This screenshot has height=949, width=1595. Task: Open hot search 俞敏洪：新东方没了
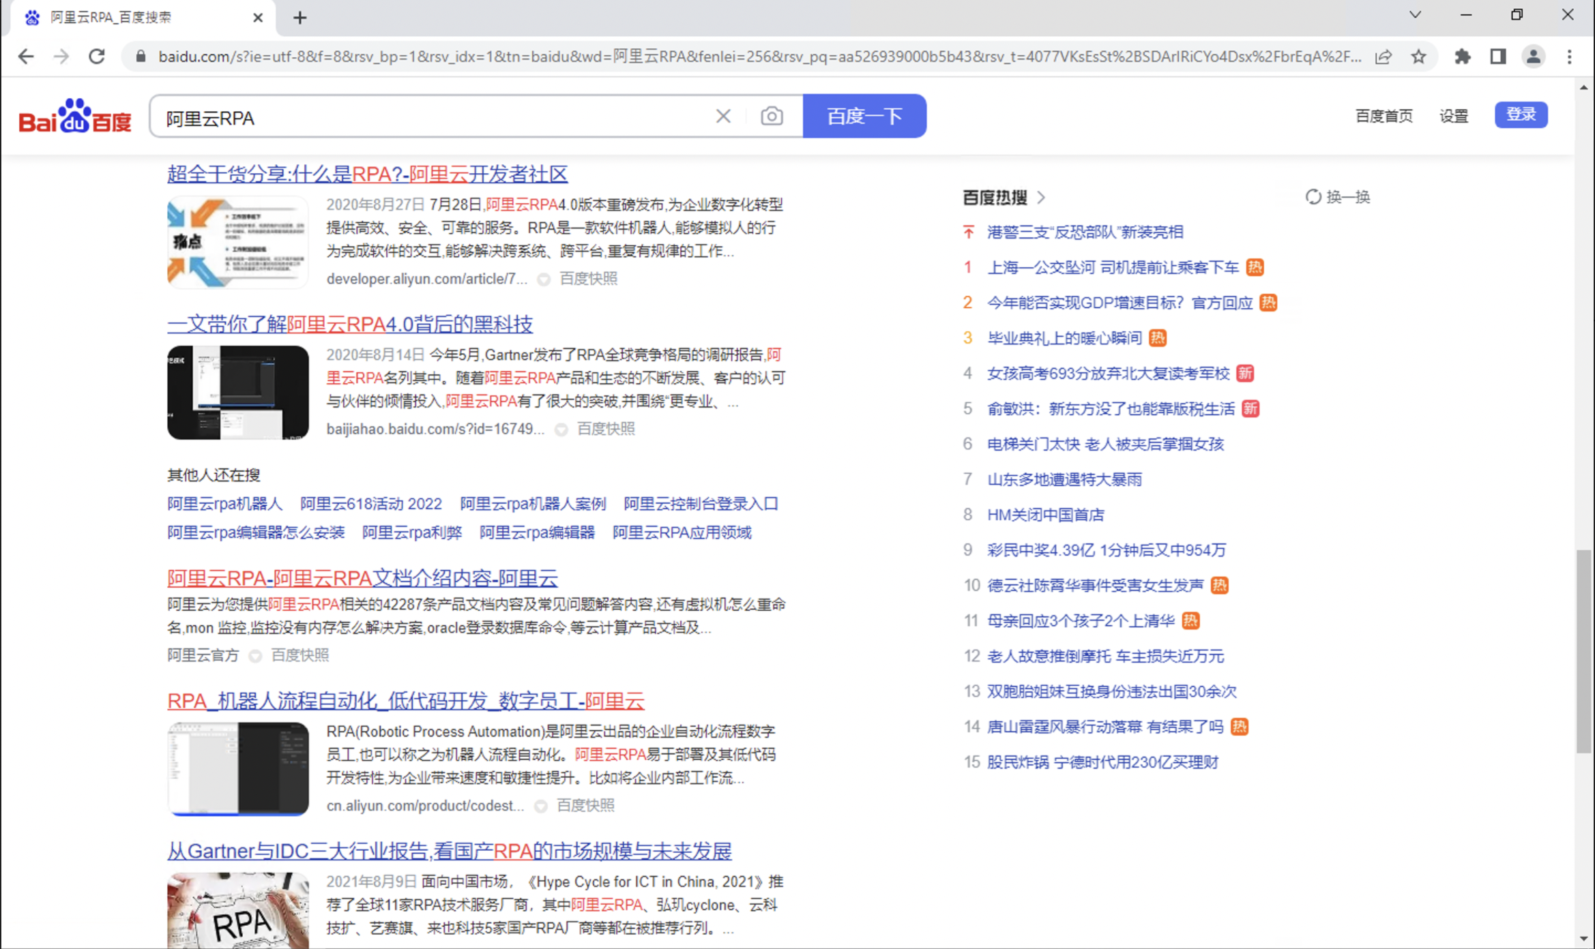click(x=1111, y=409)
